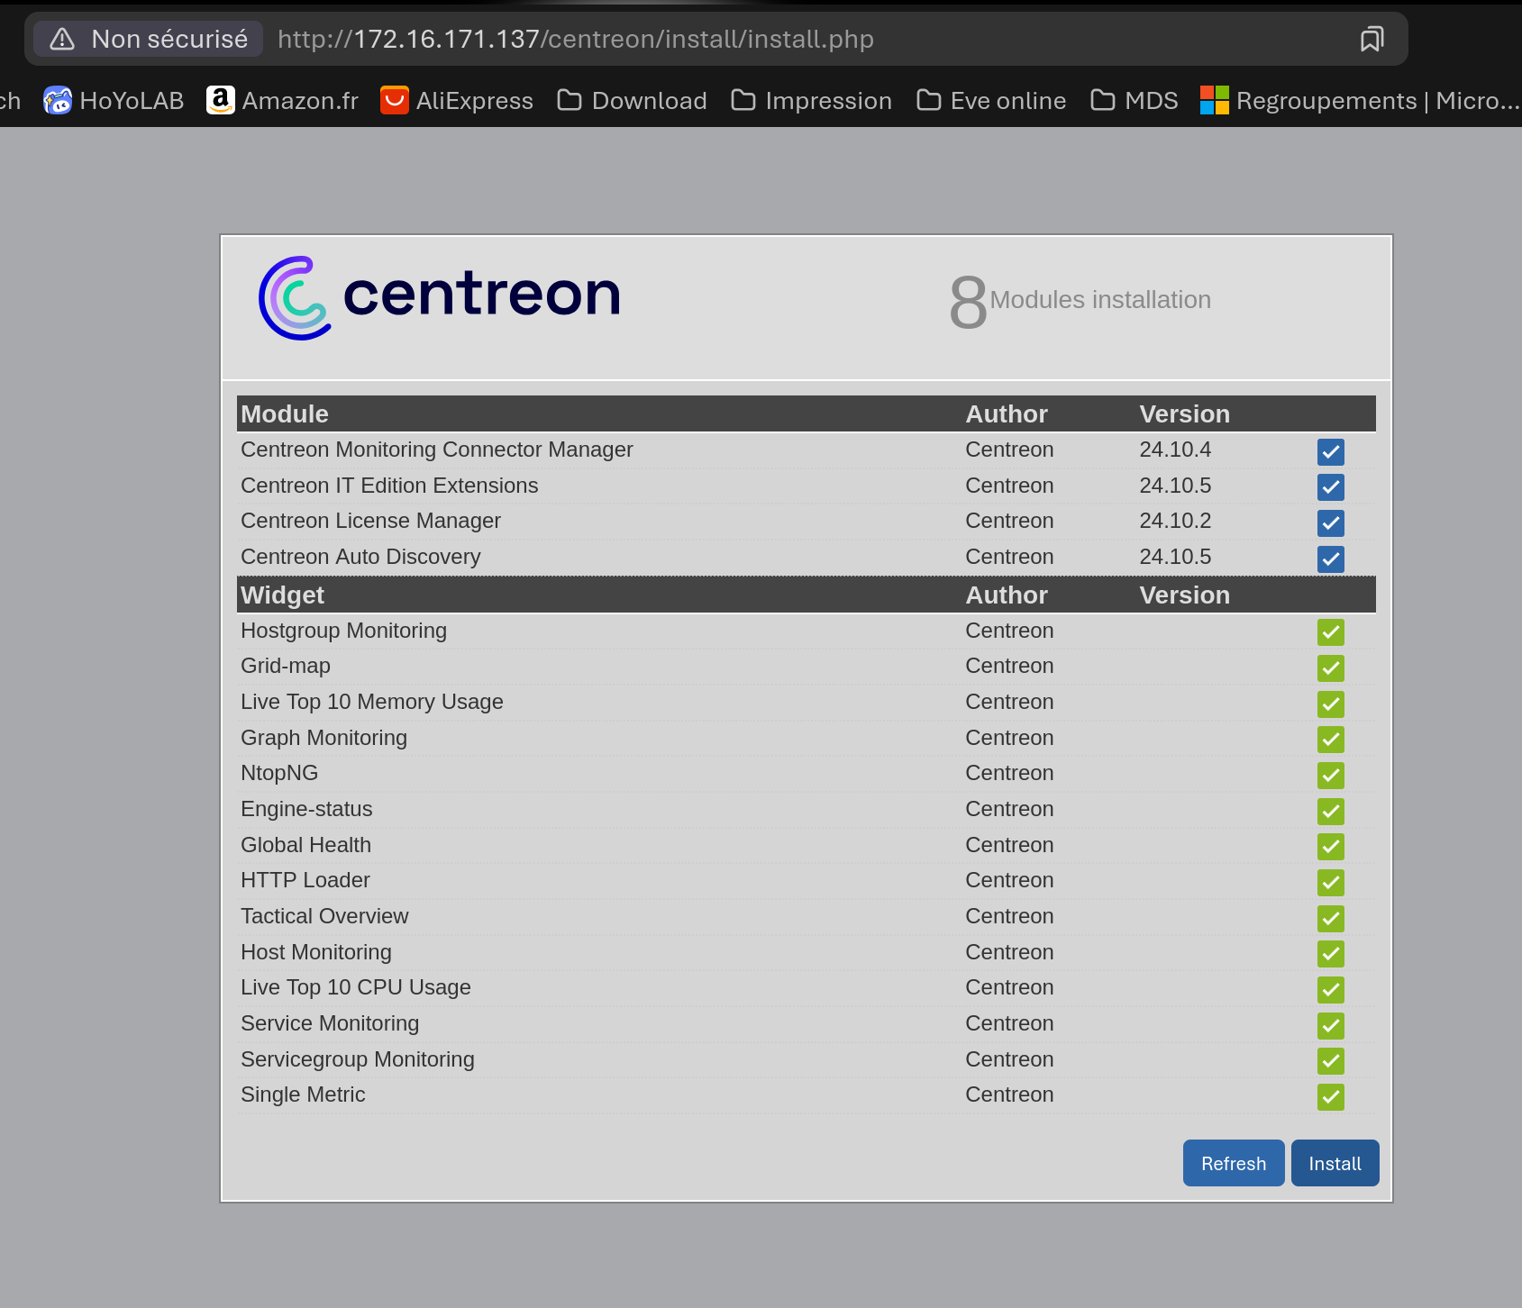This screenshot has height=1308, width=1522.
Task: Toggle the Grid-map widget checkbox
Action: [1330, 668]
